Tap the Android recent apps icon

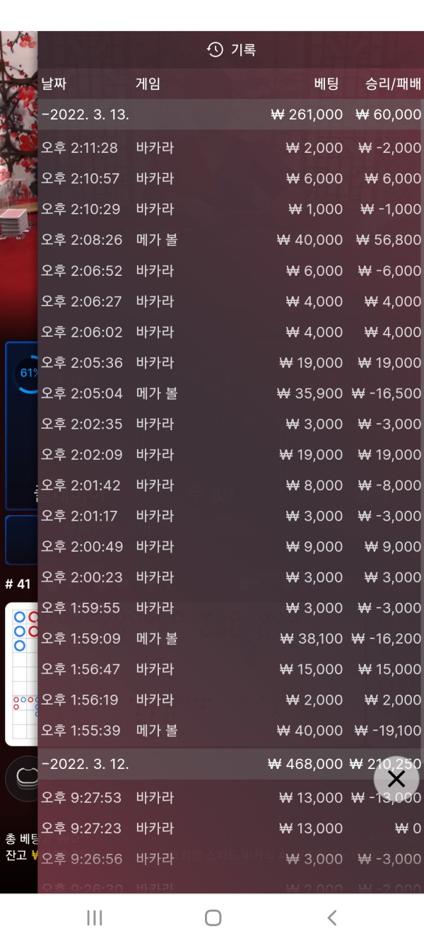94,918
